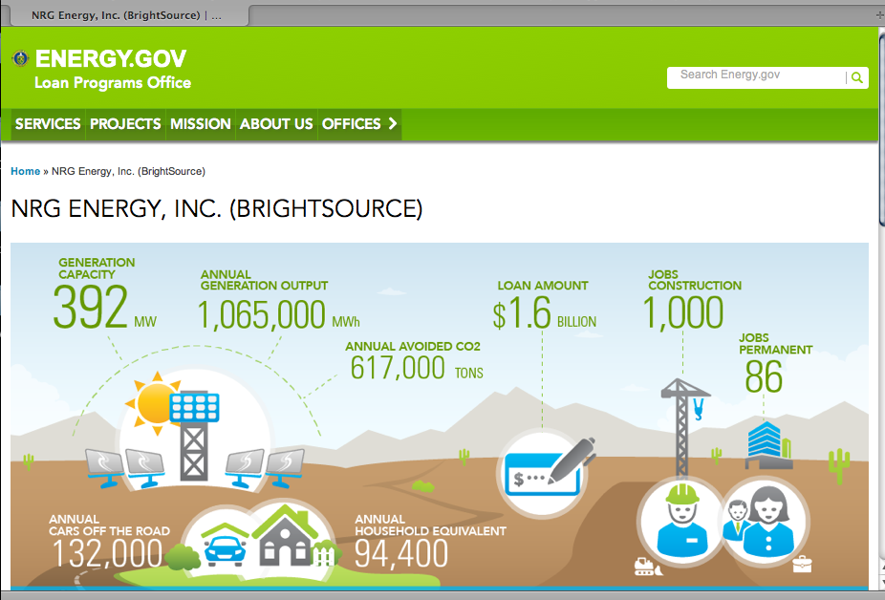Click the Annual Avoided CO2 label

tap(413, 346)
